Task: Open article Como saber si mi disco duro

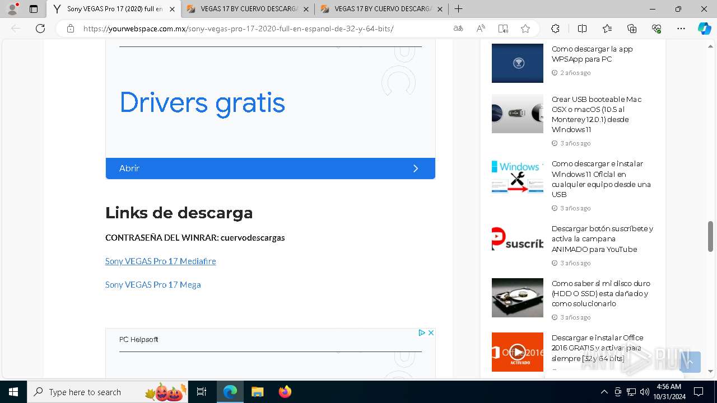Action: (x=600, y=293)
